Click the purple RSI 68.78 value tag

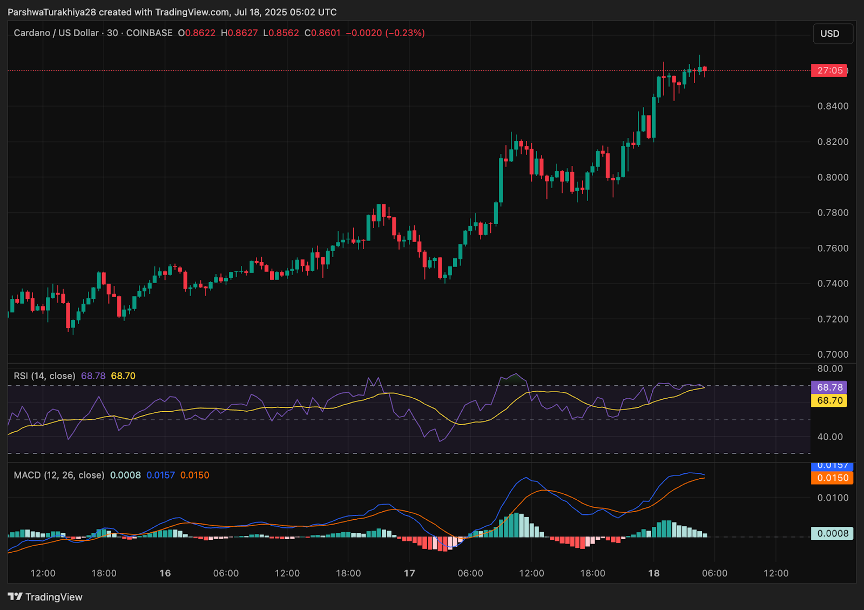click(829, 387)
